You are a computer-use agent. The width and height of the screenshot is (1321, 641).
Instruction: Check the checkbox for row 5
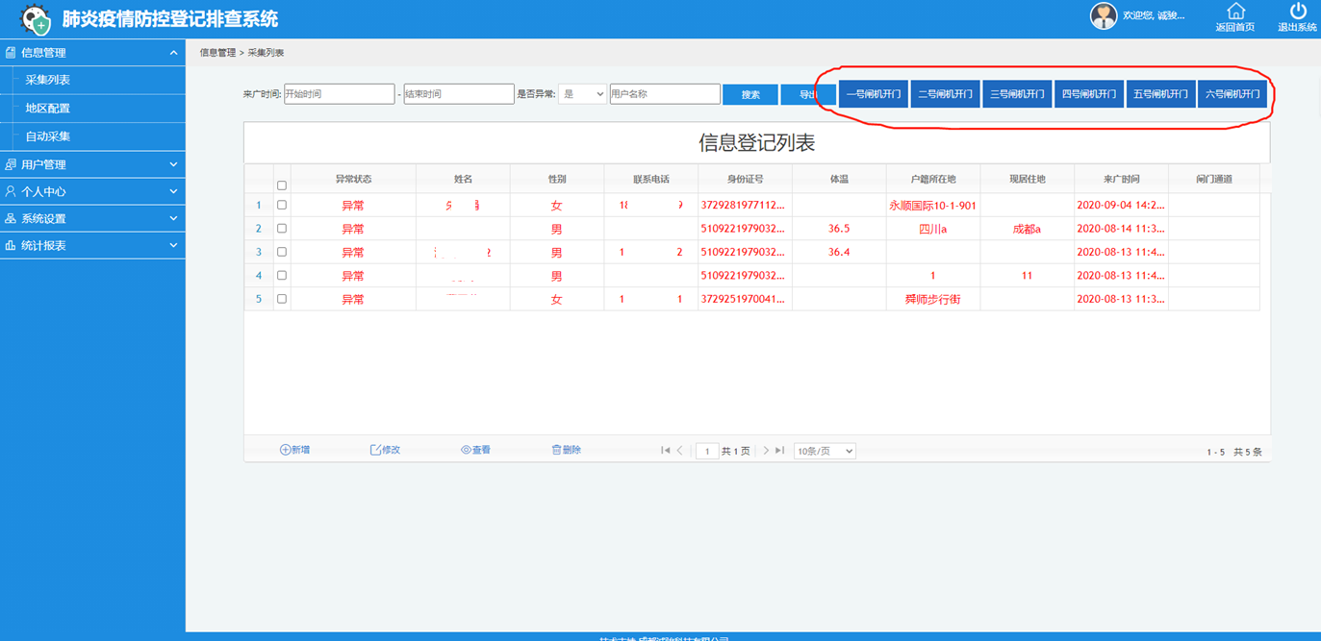click(282, 299)
